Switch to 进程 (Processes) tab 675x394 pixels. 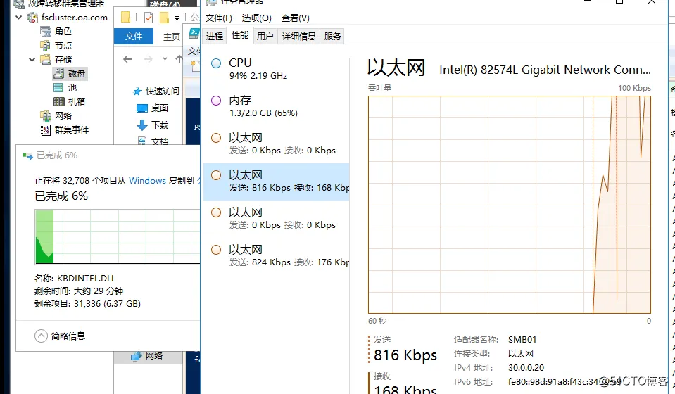point(215,36)
